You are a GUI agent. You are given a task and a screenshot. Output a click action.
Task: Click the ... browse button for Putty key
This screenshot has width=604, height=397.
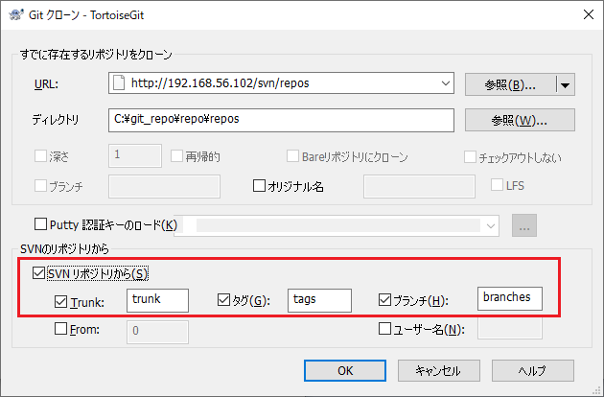523,226
